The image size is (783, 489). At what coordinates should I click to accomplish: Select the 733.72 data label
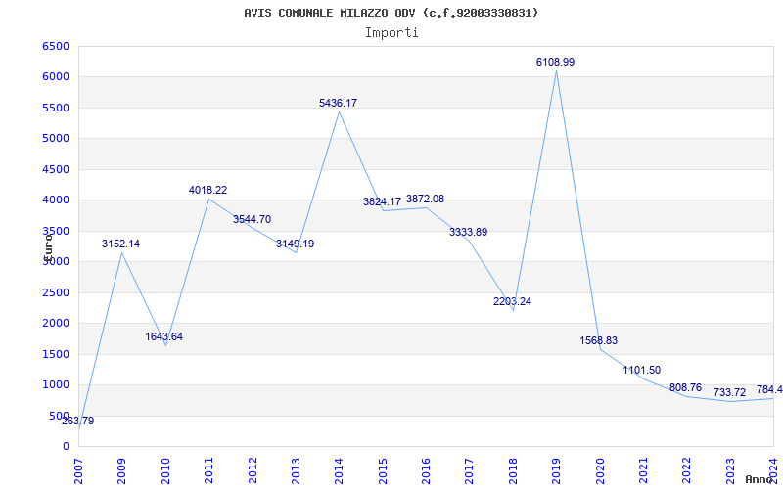pos(729,393)
